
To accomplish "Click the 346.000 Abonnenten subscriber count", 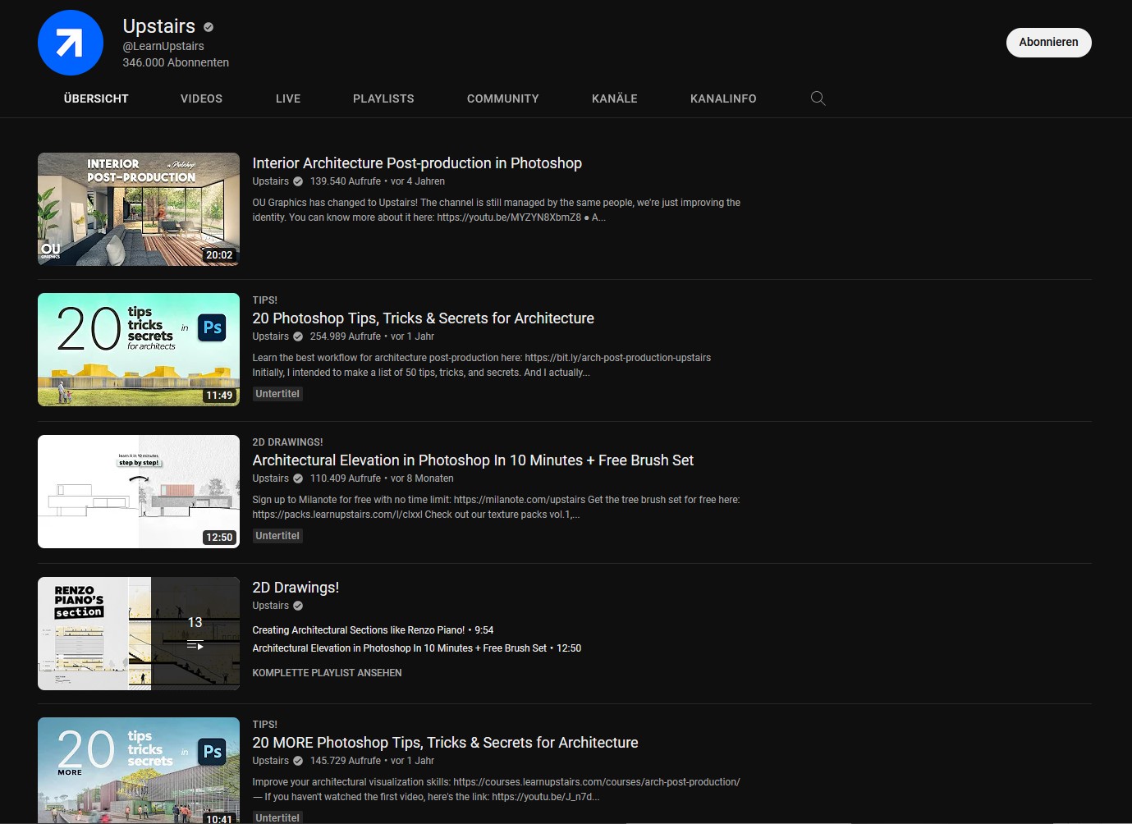I will (176, 62).
